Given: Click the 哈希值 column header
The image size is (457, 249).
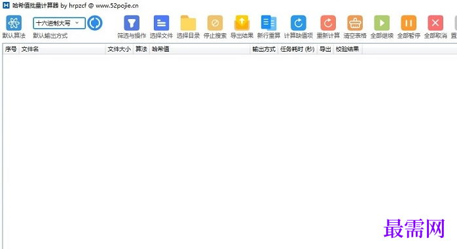Looking at the screenshot, I should 200,49.
